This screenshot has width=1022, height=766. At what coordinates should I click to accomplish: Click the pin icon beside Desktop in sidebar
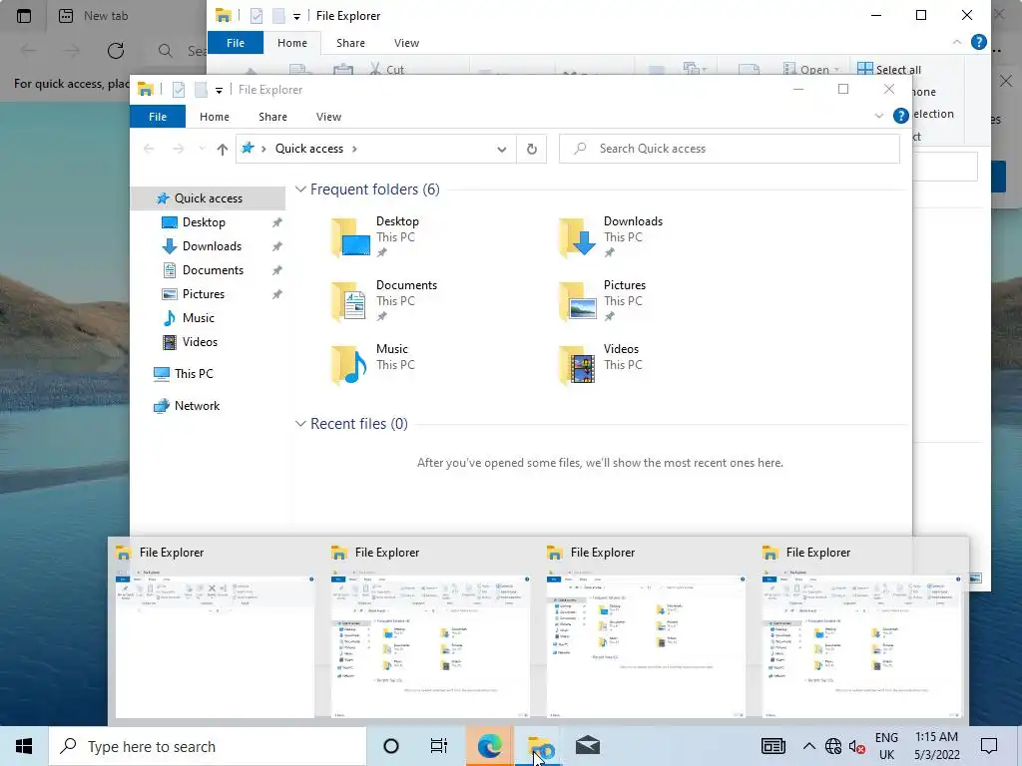tap(277, 222)
